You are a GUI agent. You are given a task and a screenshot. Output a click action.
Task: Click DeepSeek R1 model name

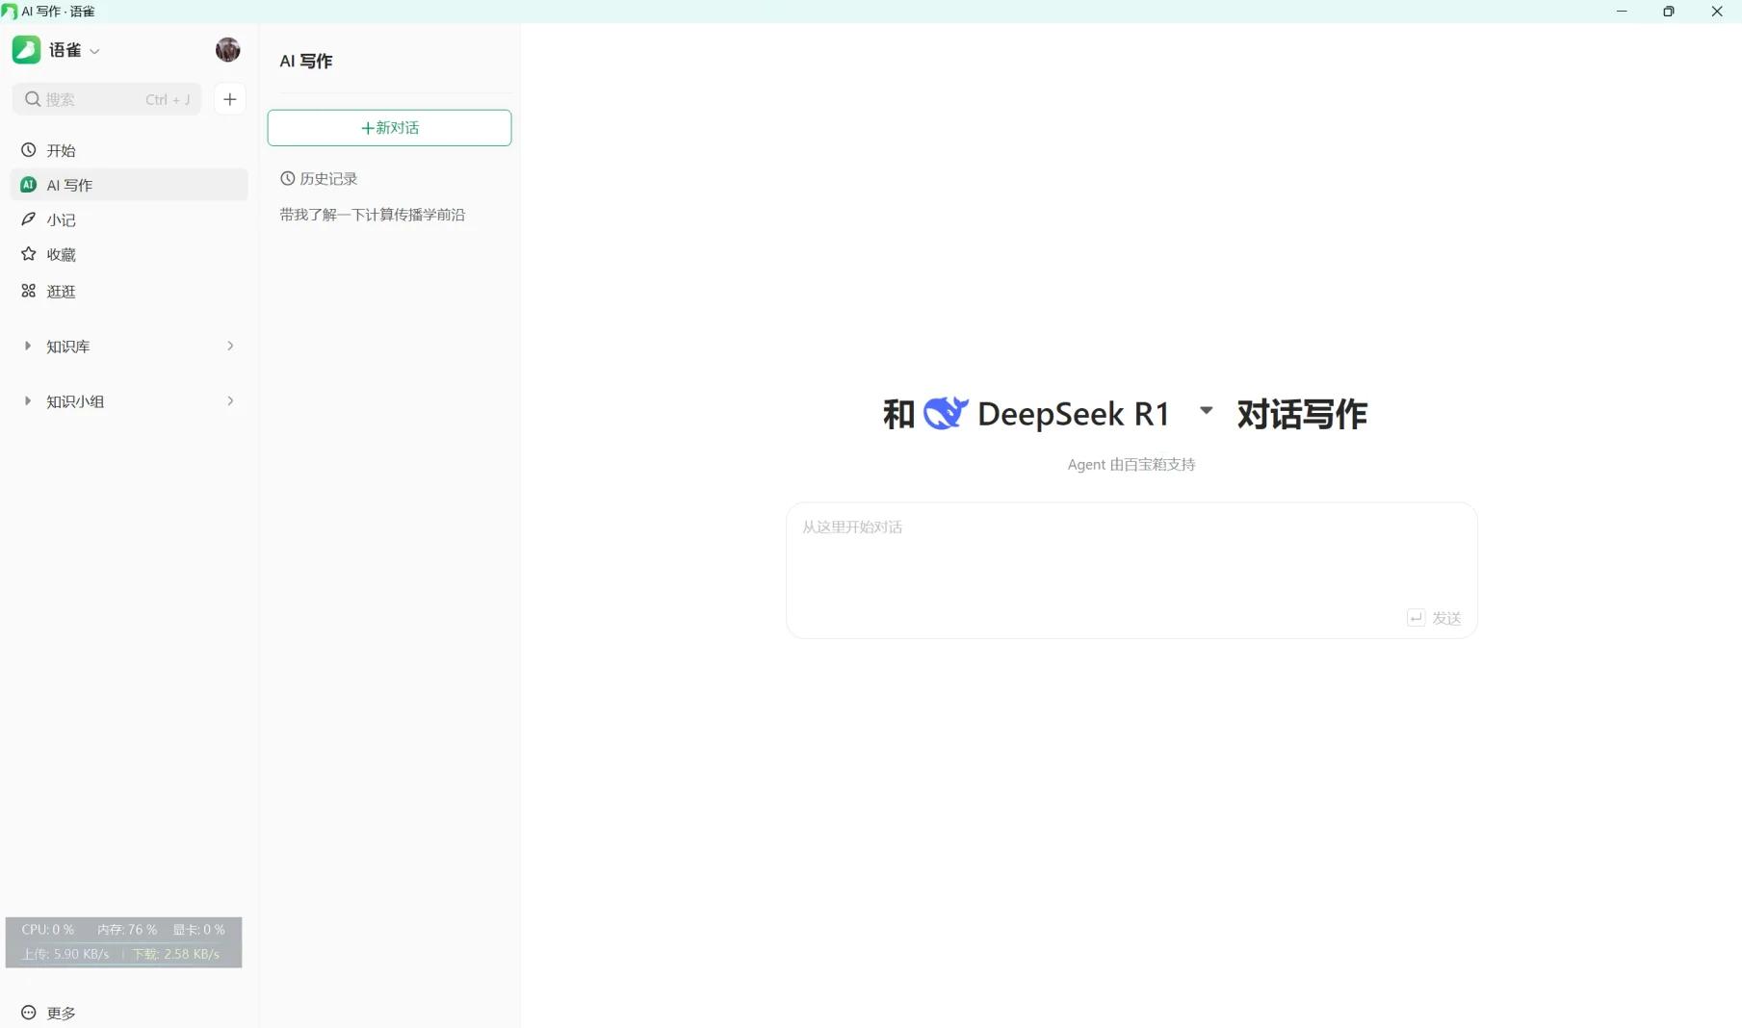pos(1074,414)
